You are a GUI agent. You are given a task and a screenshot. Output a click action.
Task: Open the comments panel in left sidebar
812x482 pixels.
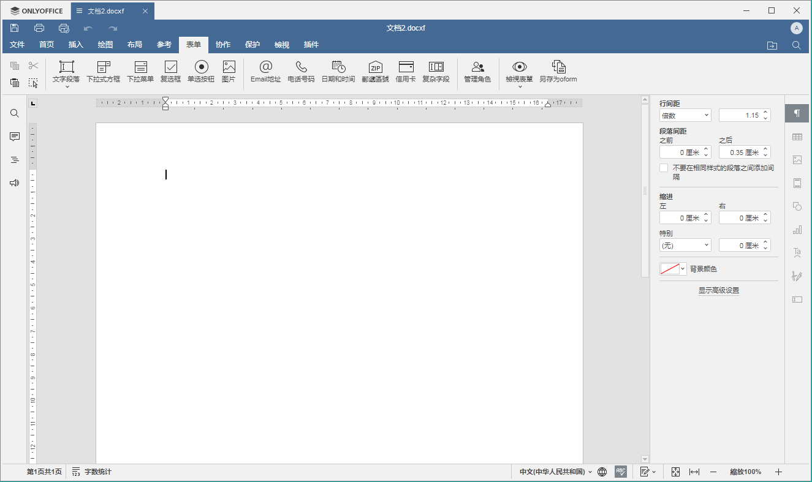(x=15, y=137)
